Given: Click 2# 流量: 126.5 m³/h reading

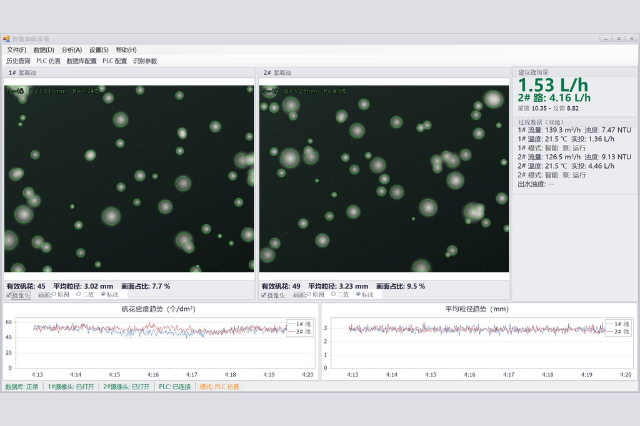Looking at the screenshot, I should point(549,157).
